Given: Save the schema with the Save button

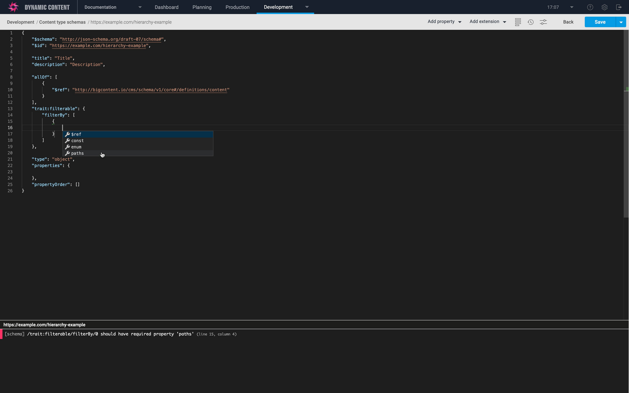Looking at the screenshot, I should (x=600, y=22).
